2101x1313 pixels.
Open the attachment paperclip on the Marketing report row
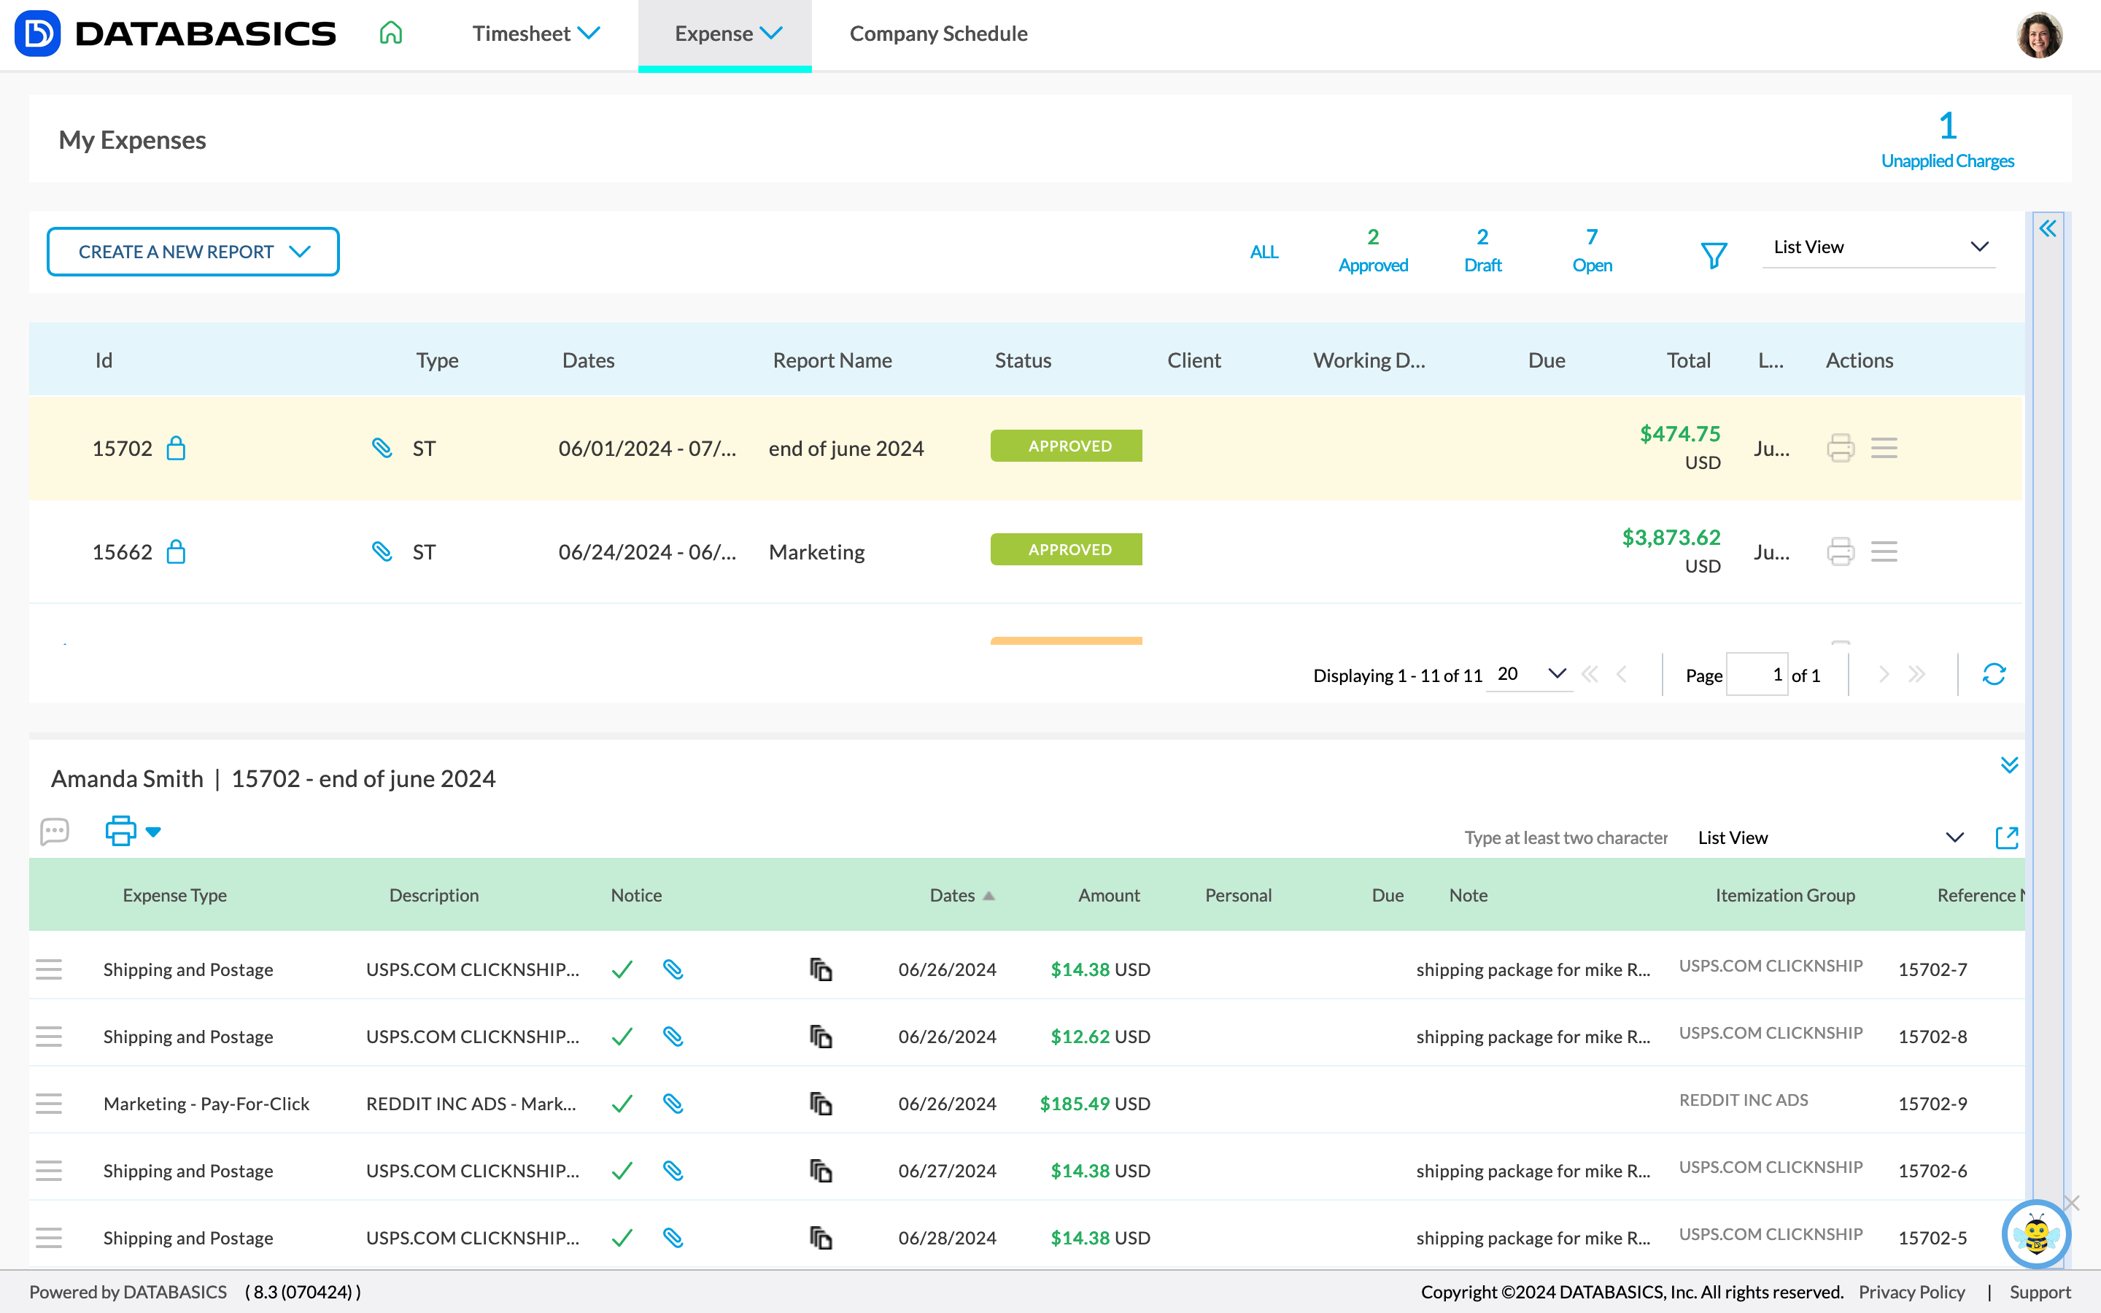pos(382,551)
